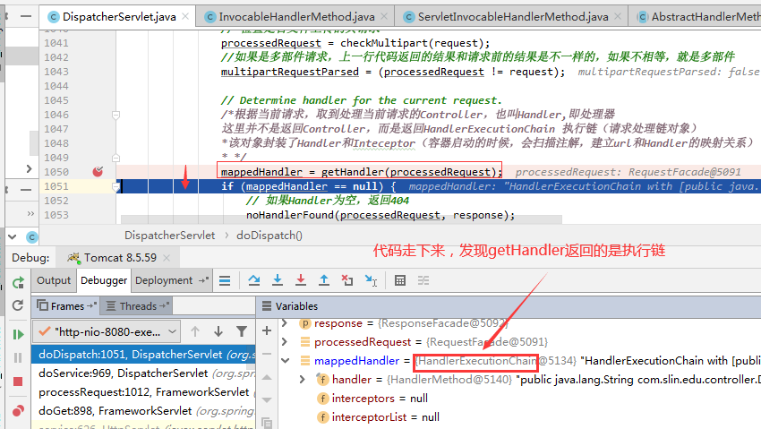Click the Rerun Tomcat icon
The height and width of the screenshot is (429, 761).
click(19, 282)
